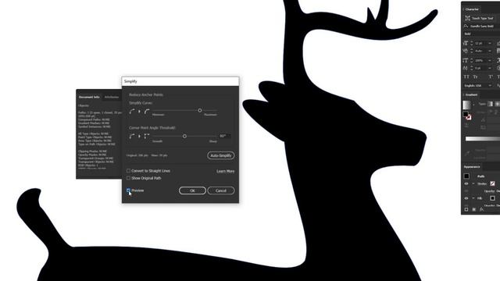This screenshot has width=500, height=281.
Task: Switch to the Attributes tab
Action: (x=112, y=97)
